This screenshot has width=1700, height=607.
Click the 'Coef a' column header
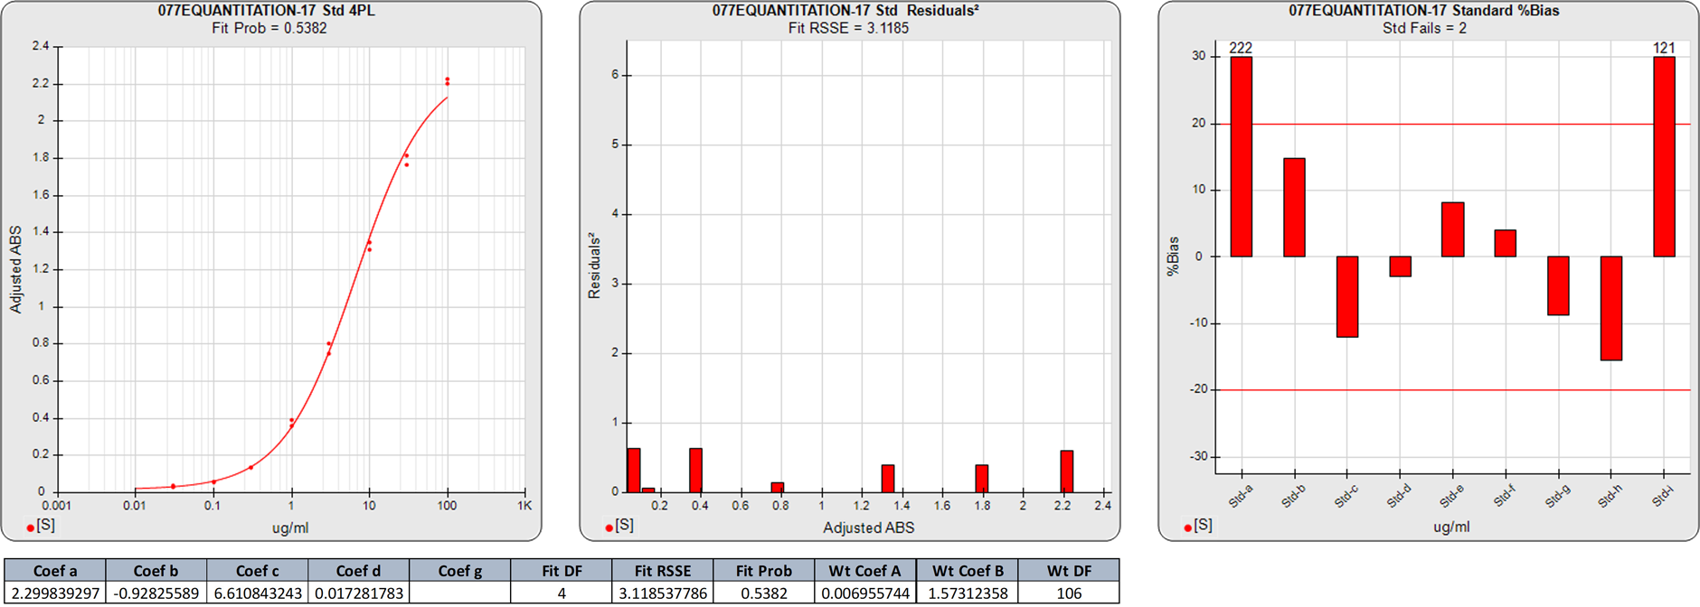click(55, 570)
